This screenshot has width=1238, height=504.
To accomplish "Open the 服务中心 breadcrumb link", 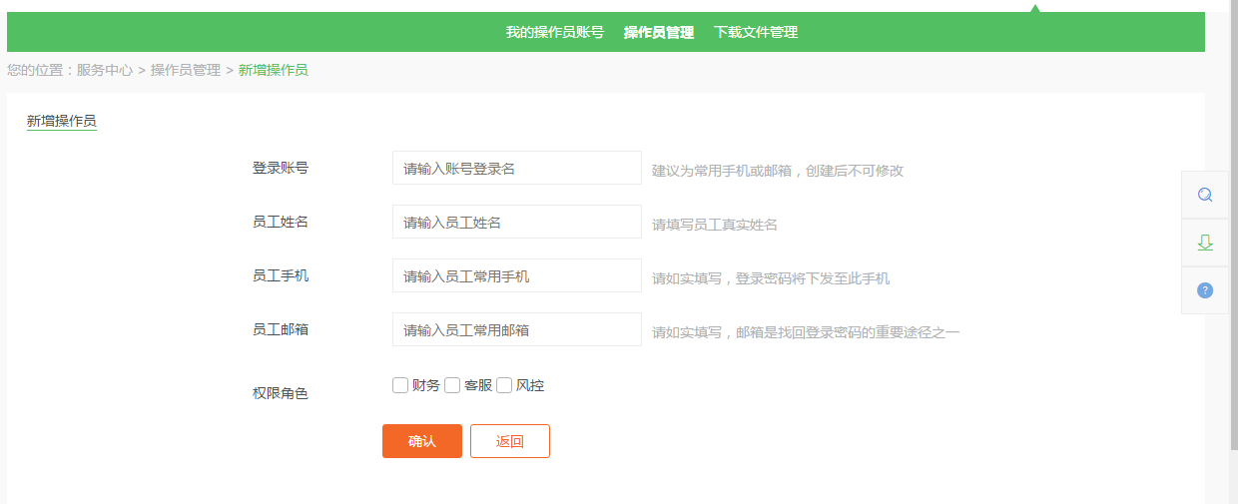I will pyautogui.click(x=105, y=70).
